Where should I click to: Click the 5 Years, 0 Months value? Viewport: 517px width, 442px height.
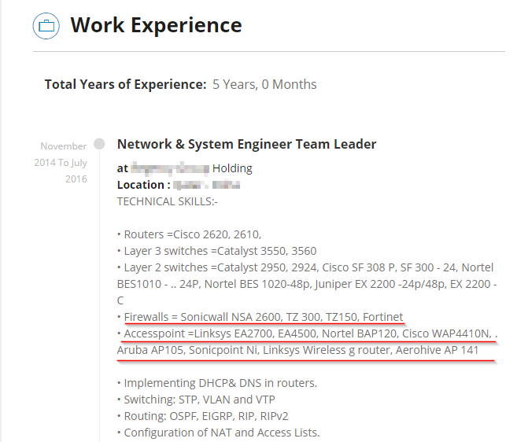(x=264, y=84)
